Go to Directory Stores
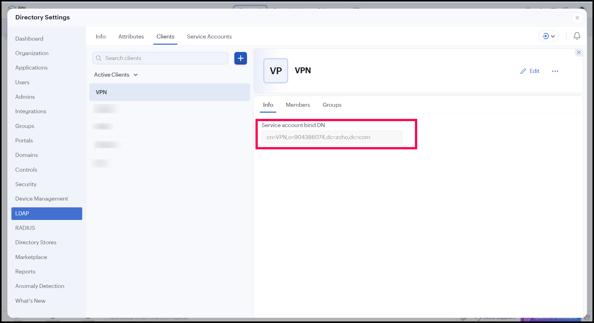This screenshot has height=323, width=594. coord(36,242)
